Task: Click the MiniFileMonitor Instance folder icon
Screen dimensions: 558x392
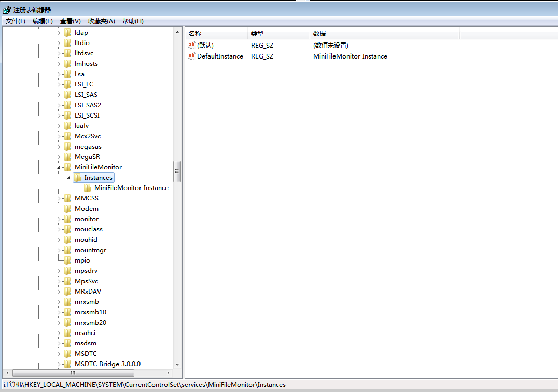Action: point(88,188)
